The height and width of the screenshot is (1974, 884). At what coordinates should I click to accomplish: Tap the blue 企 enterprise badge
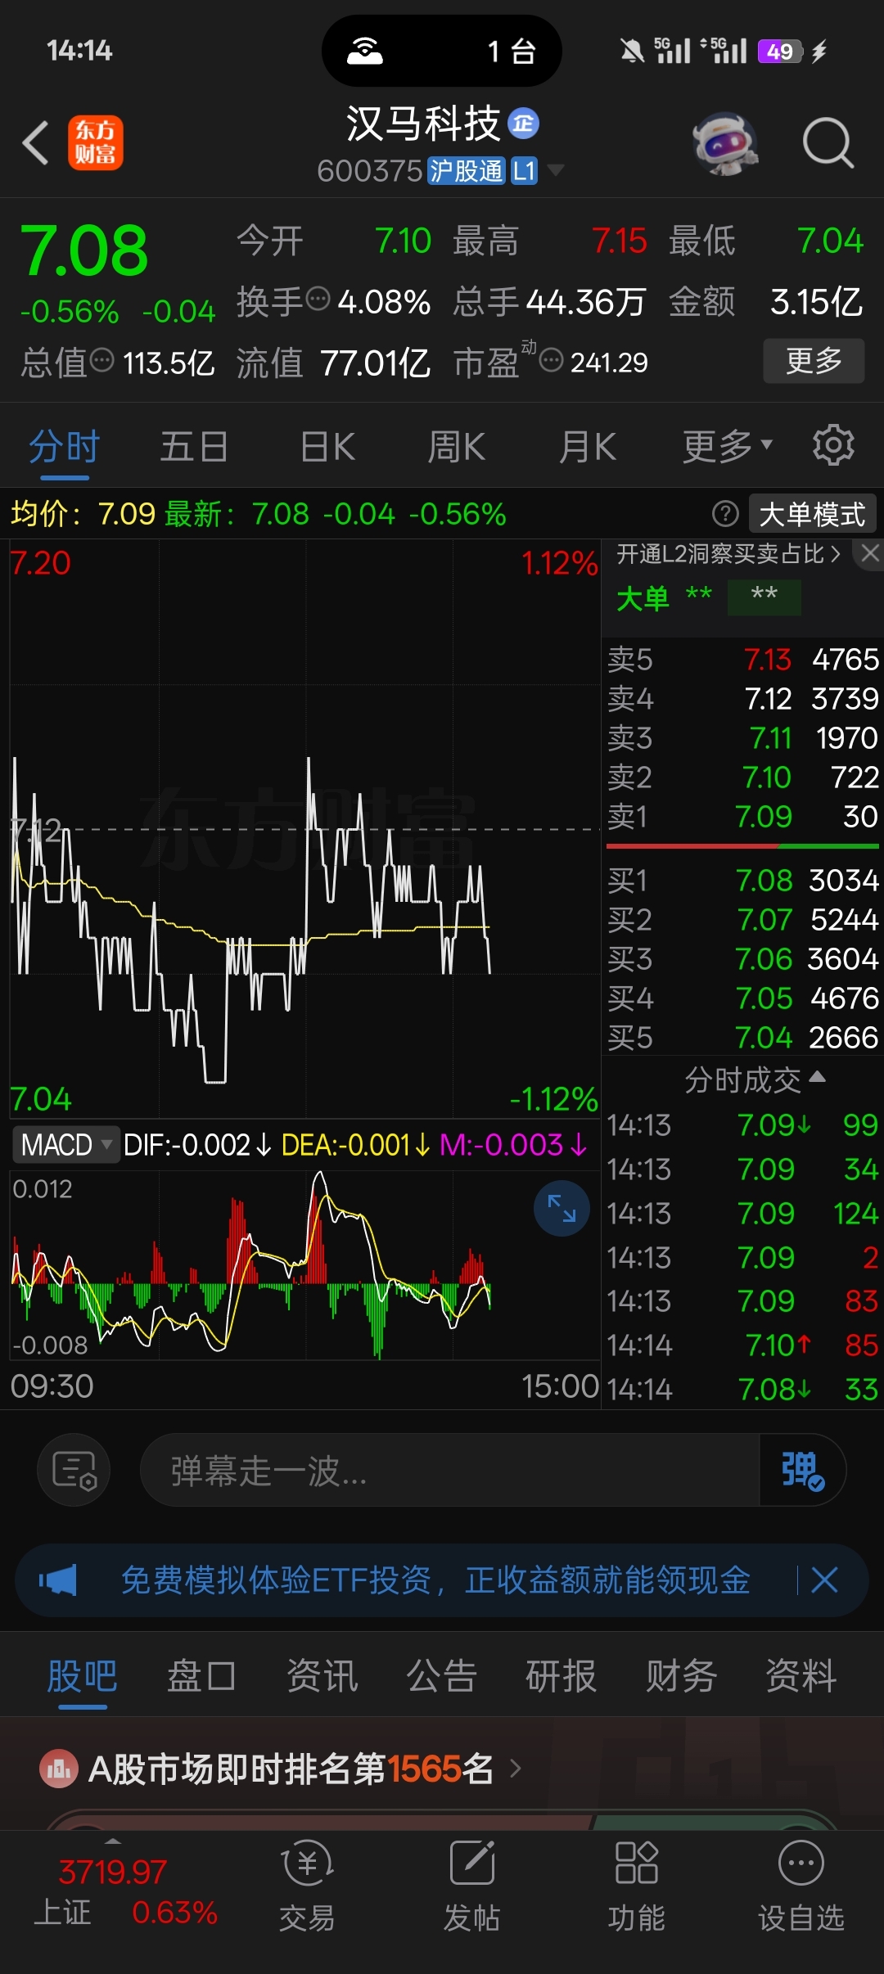coord(523,124)
